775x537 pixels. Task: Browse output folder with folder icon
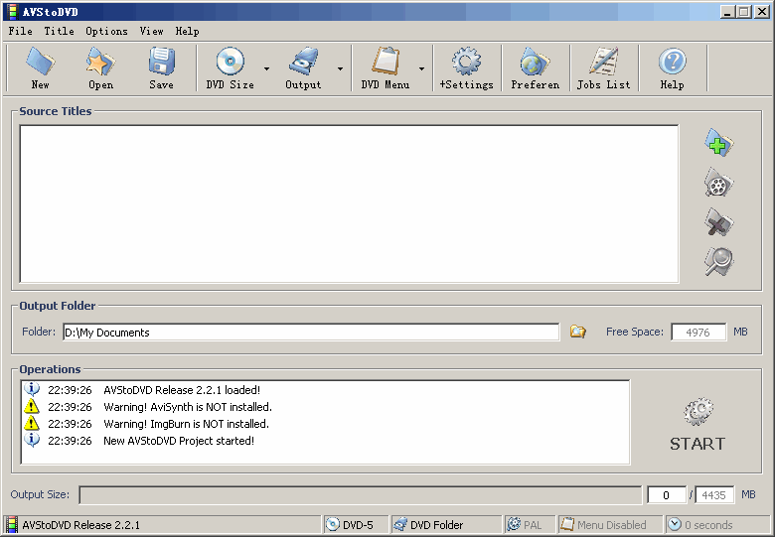click(x=578, y=332)
